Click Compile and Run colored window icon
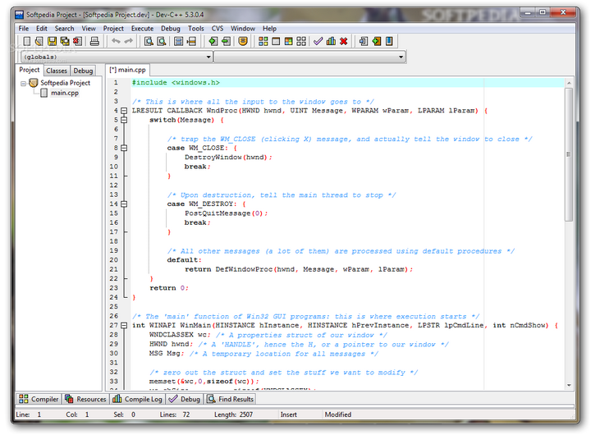 [288, 41]
